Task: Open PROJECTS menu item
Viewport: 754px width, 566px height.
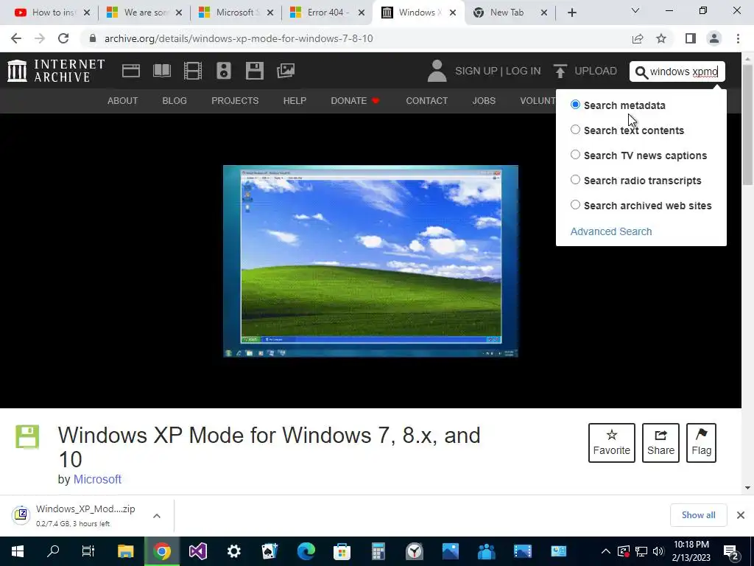Action: [x=235, y=100]
